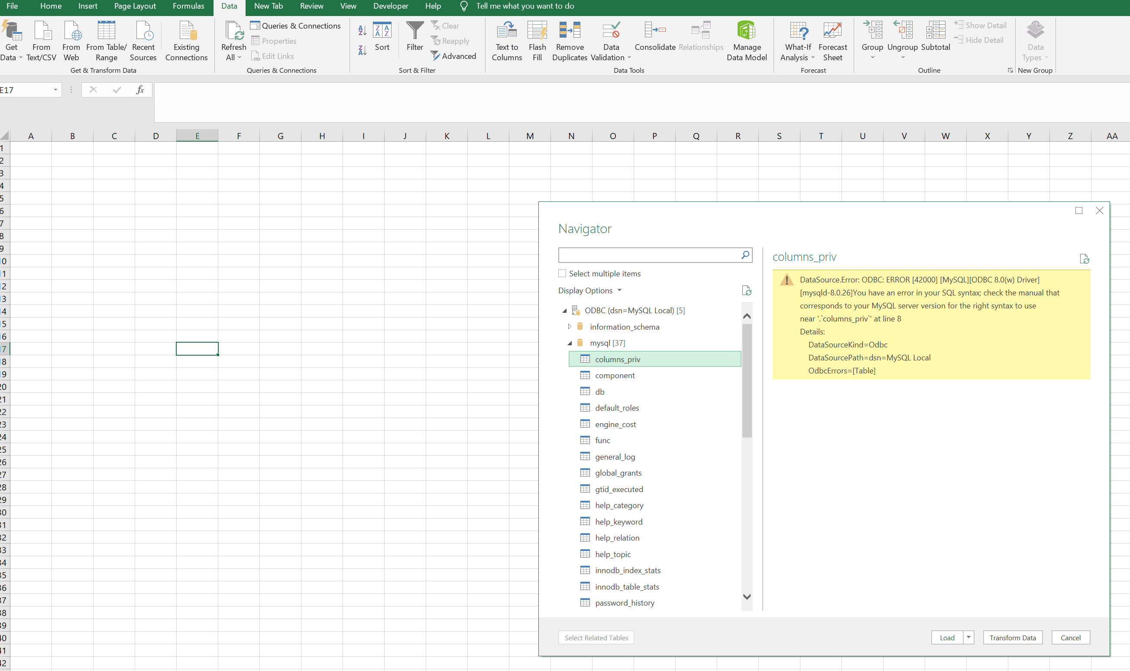Screen dimensions: 1130x671
Task: Click Navigator scrollbar down arrow
Action: [x=747, y=597]
